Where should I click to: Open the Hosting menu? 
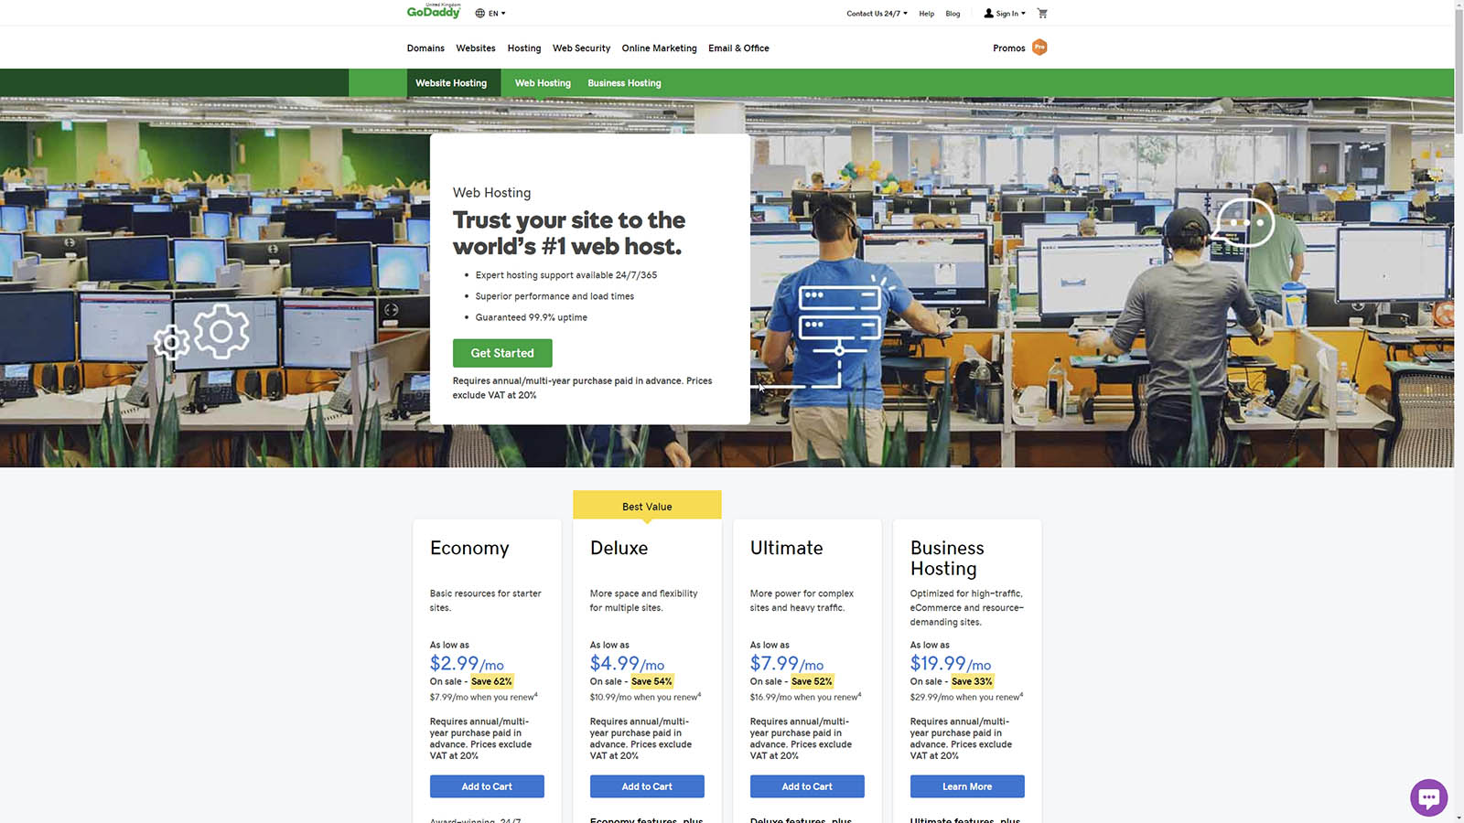pos(524,48)
